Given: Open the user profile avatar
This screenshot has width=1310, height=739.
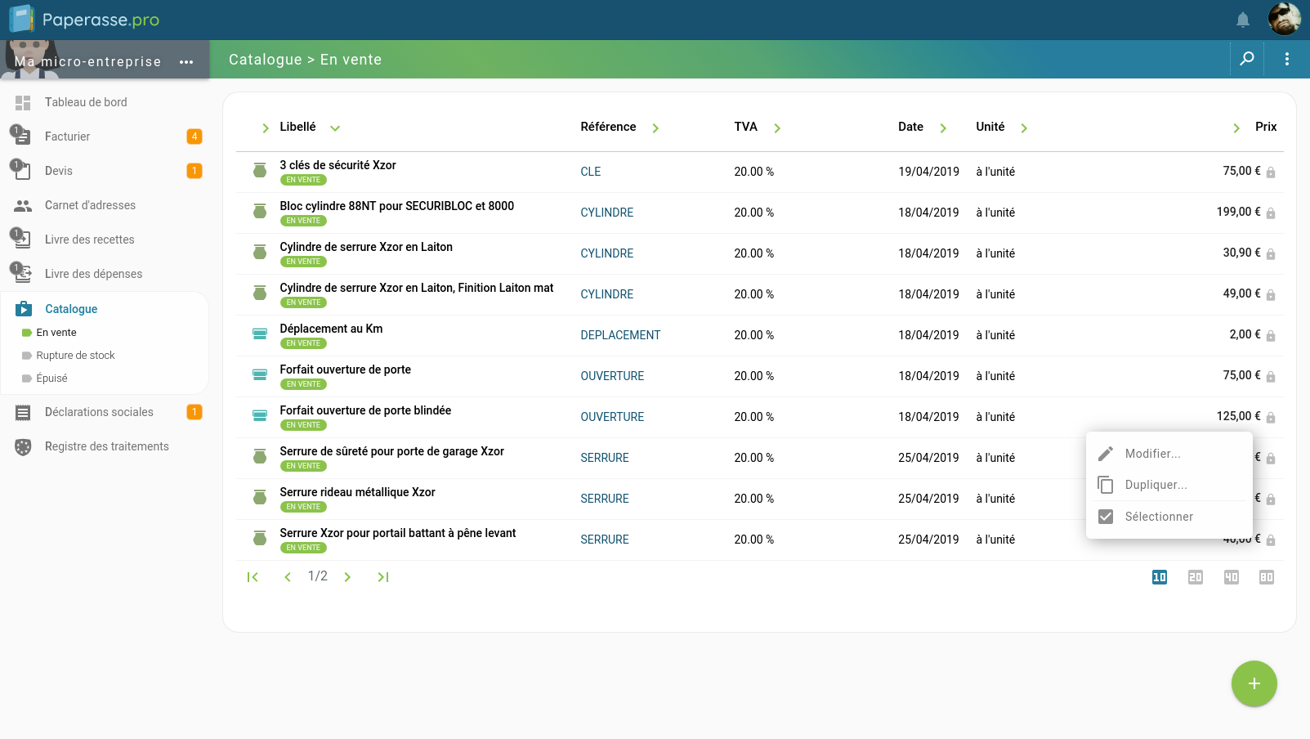Looking at the screenshot, I should [1284, 19].
